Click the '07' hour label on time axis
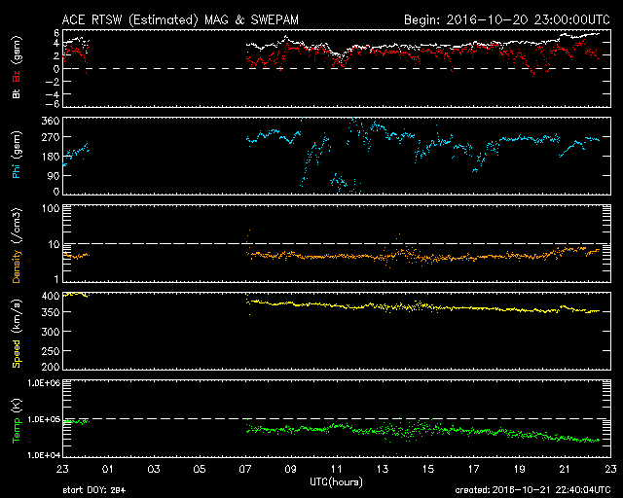Image resolution: width=623 pixels, height=498 pixels. pos(245,470)
